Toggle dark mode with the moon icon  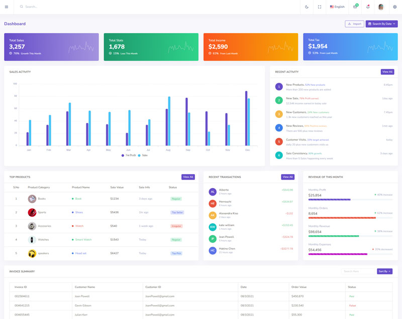(307, 7)
